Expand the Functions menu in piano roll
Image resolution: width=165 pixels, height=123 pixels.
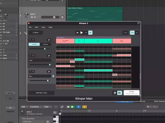(x=36, y=107)
